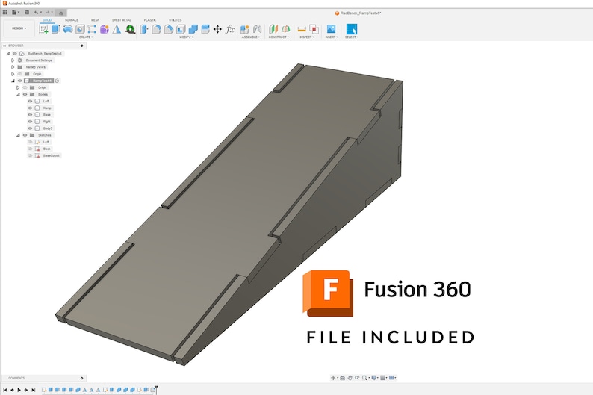Viewport: 593px width, 395px height.
Task: Switch to the UTILITIES tab
Action: (175, 20)
